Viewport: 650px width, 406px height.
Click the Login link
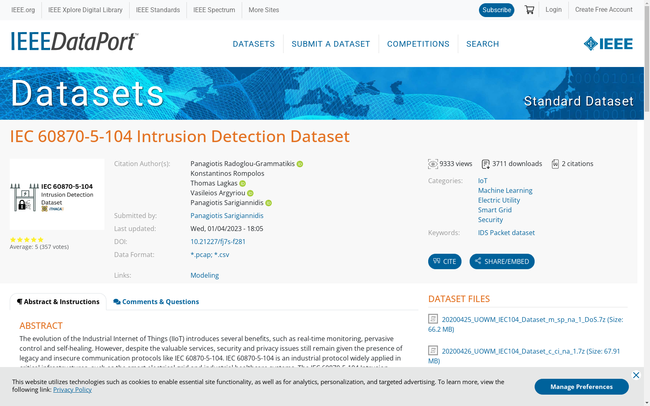coord(553,10)
